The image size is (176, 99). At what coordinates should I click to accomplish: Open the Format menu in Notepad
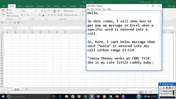pyautogui.click(x=98, y=9)
